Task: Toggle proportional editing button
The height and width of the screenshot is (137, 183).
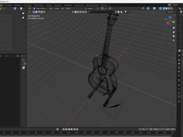Action: [x=110, y=8]
